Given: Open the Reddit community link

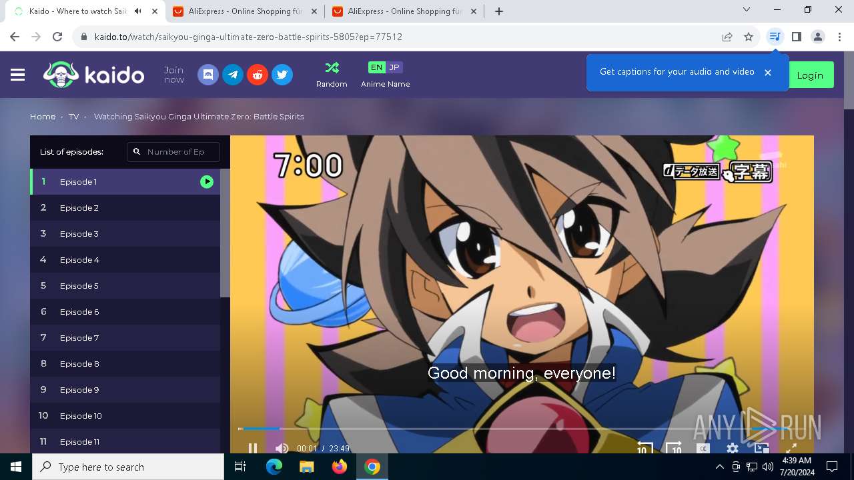Looking at the screenshot, I should point(258,75).
